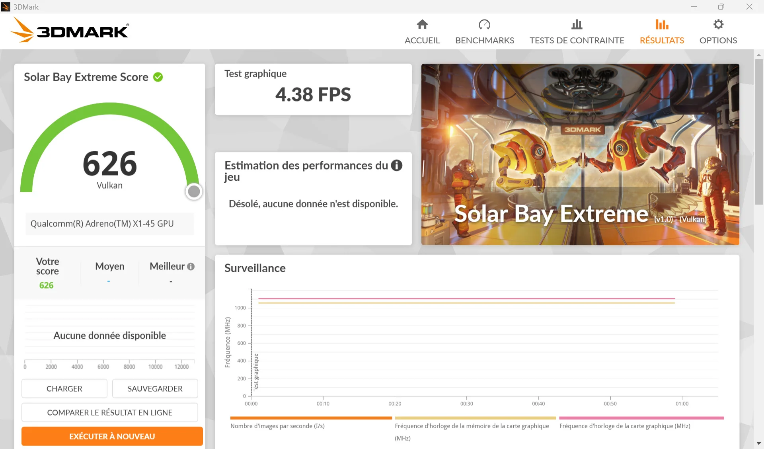Viewport: 764px width, 449px height.
Task: Switch to the BENCHMARKS tab
Action: pyautogui.click(x=485, y=40)
